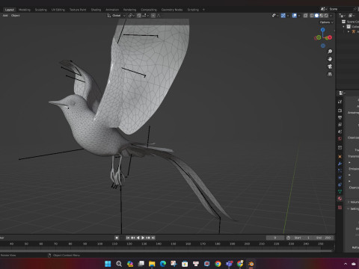The width and height of the screenshot is (359, 269).
Task: Open the viewport Options dropdown
Action: coord(326,22)
